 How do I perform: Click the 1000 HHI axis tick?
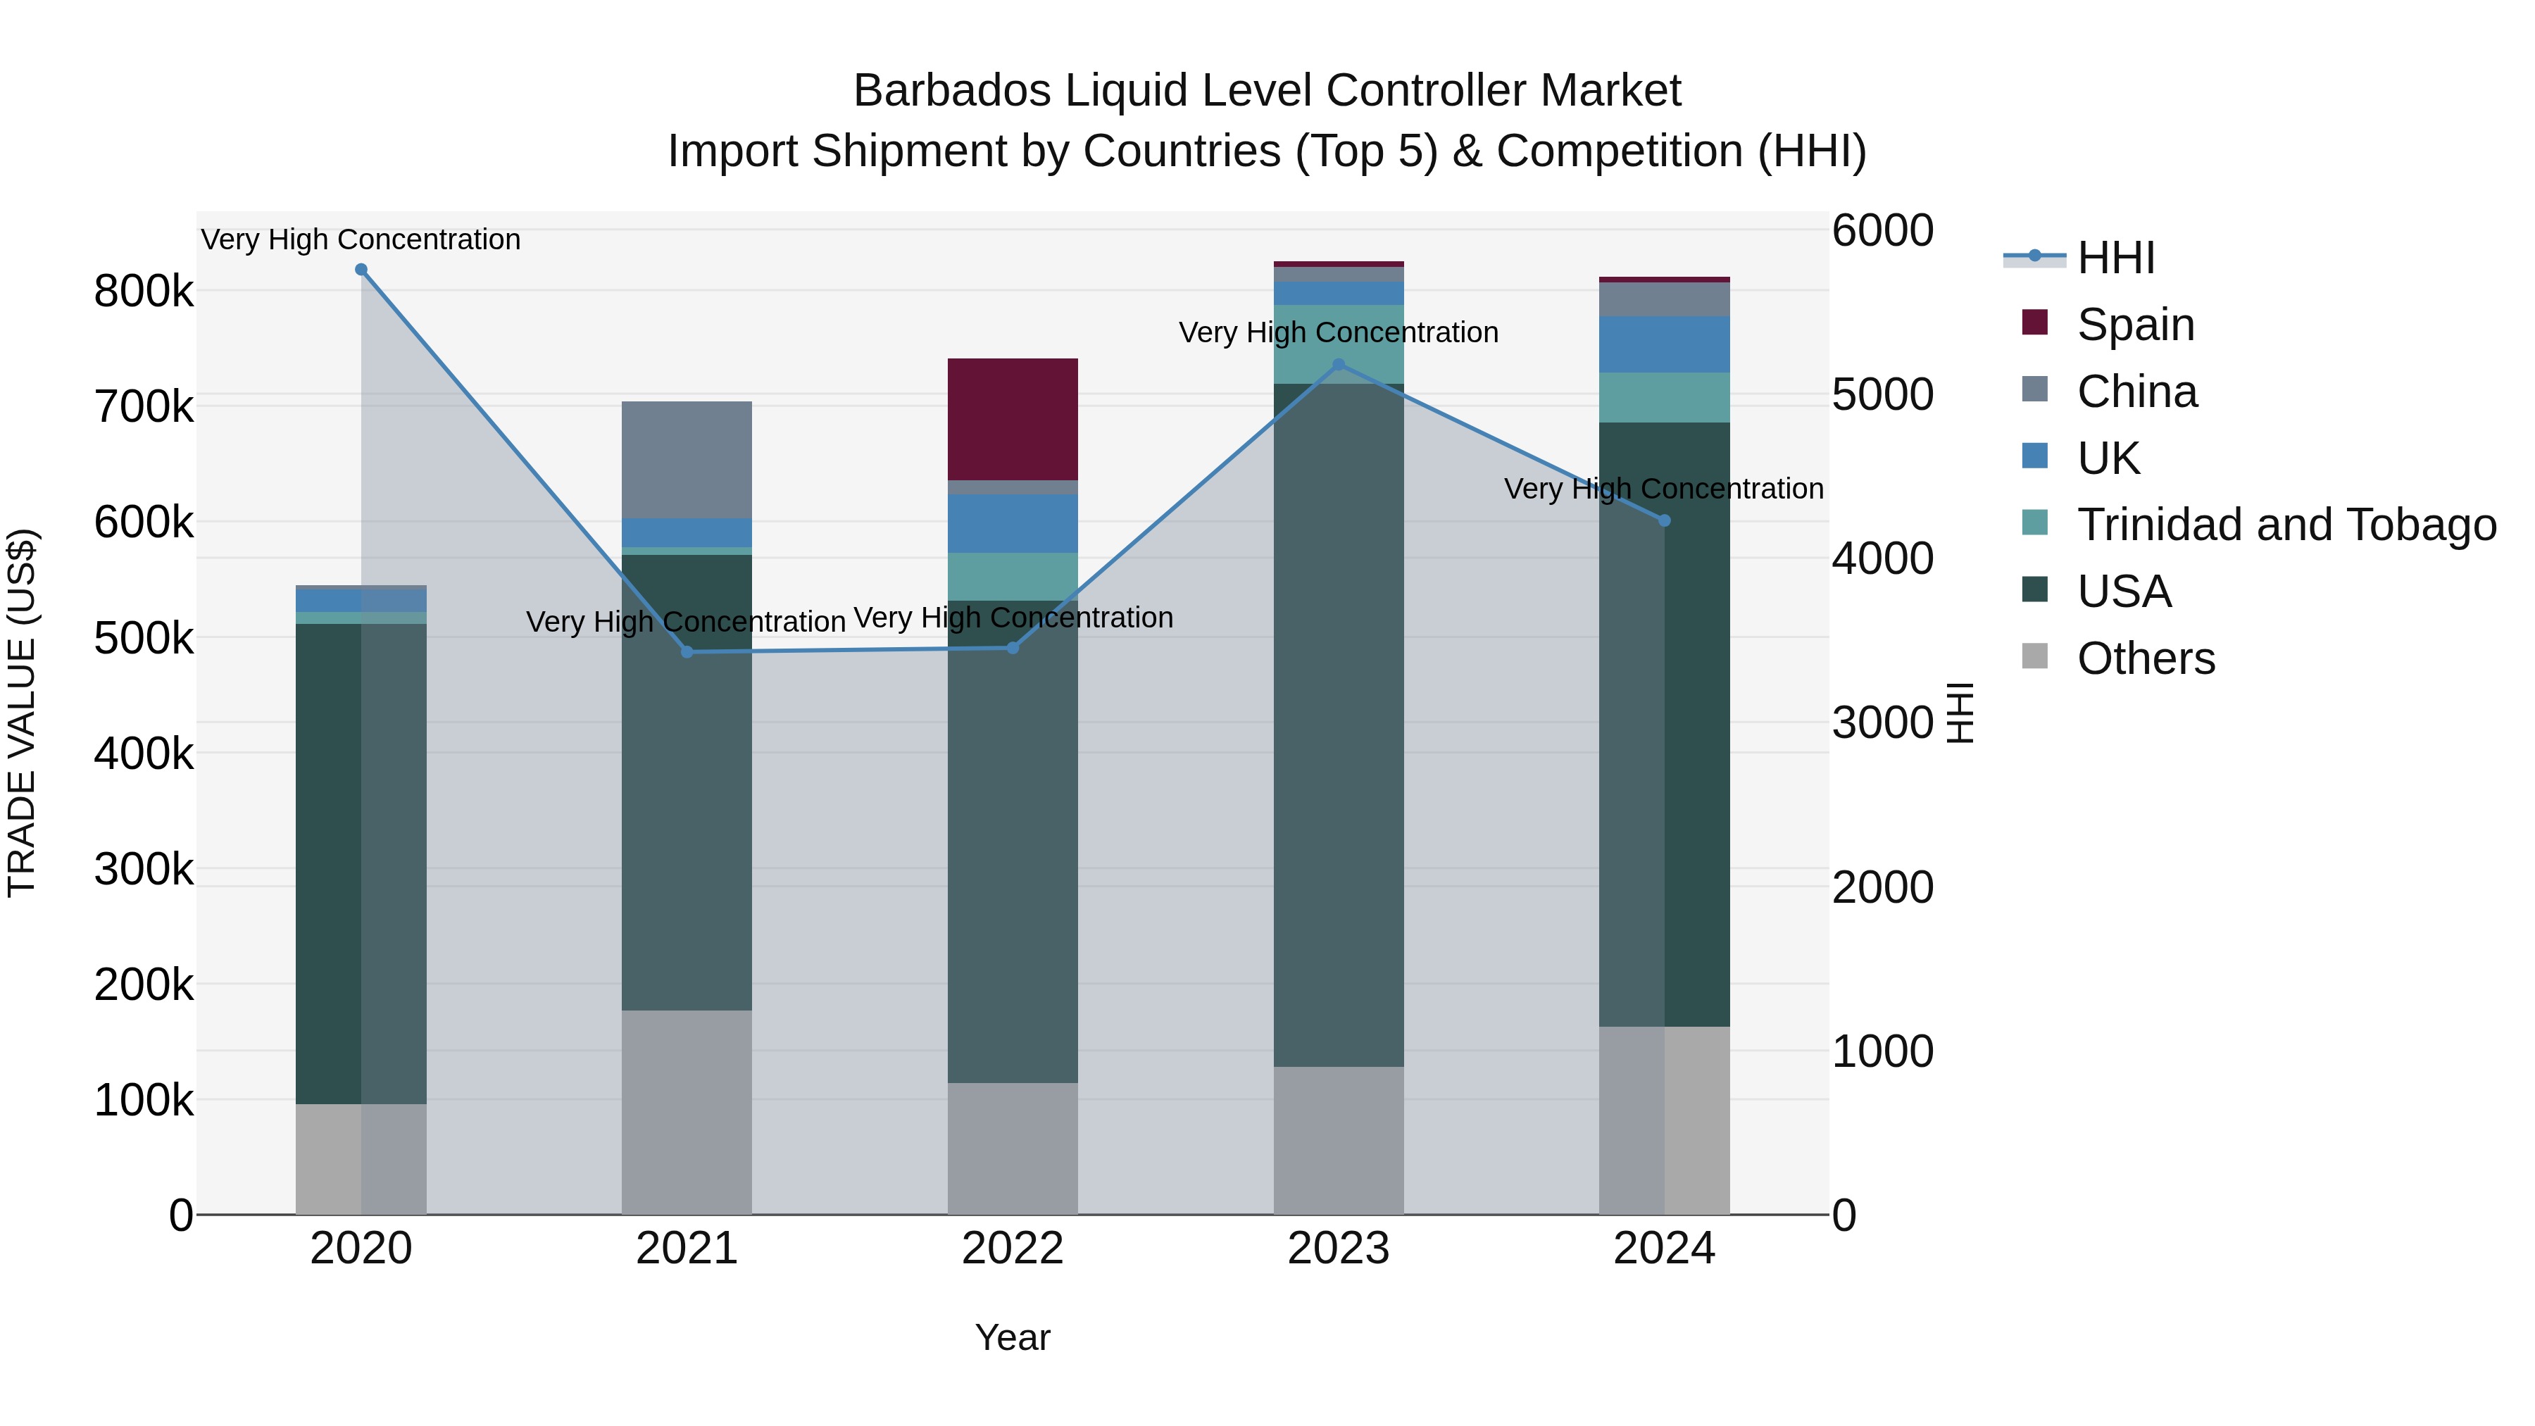1882,1051
